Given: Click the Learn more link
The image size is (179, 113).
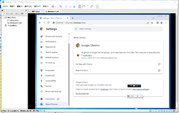Looking at the screenshot, I should pyautogui.click(x=88, y=55).
